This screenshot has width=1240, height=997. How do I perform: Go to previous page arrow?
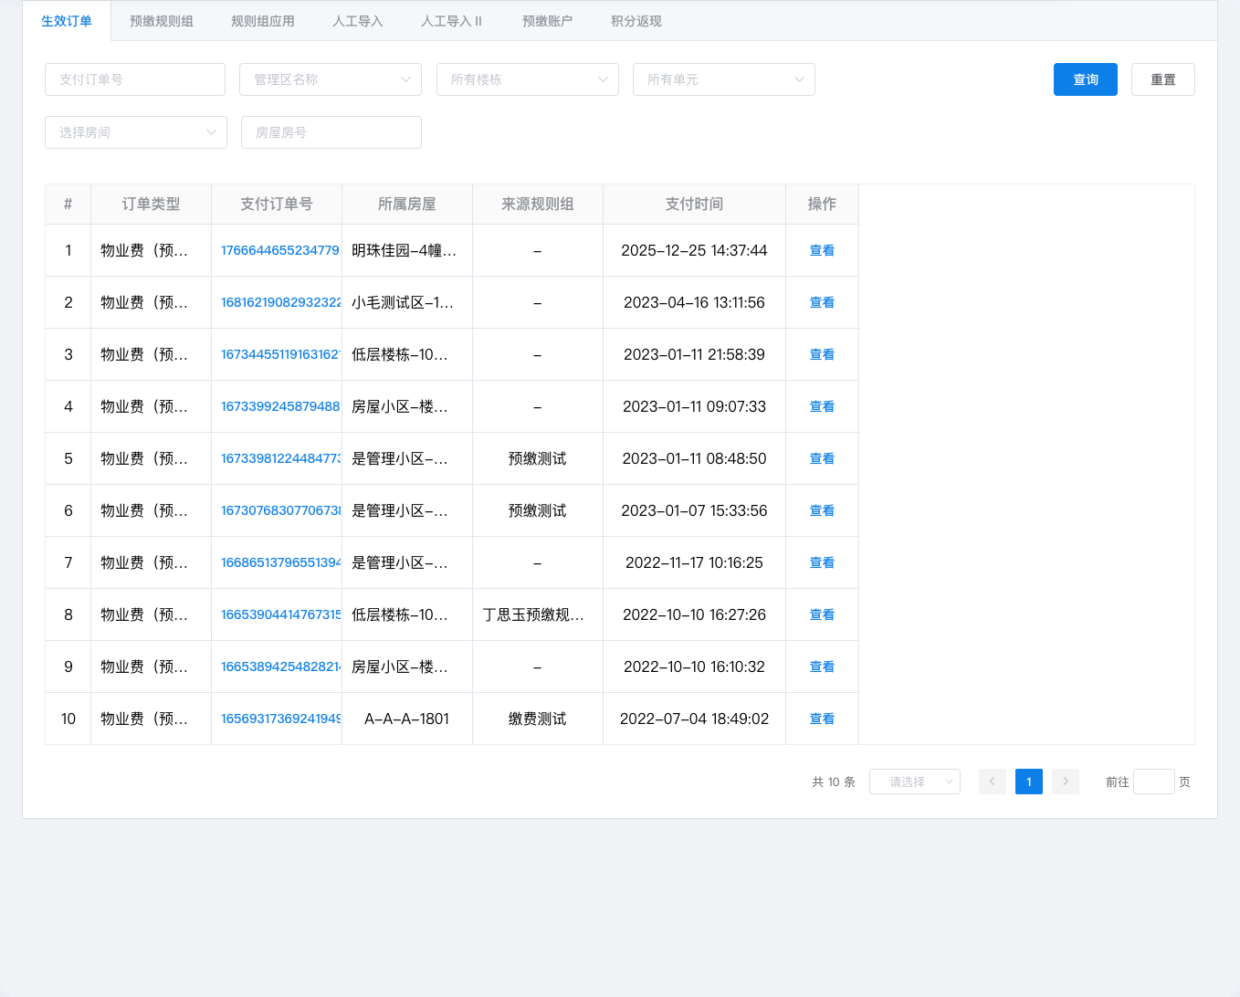992,782
